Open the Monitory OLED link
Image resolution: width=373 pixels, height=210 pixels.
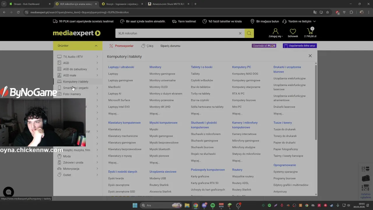click(x=159, y=87)
